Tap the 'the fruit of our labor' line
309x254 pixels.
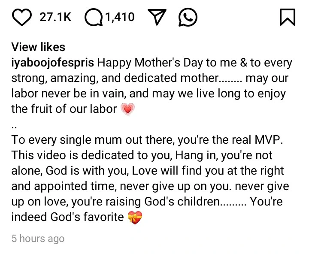(64, 109)
